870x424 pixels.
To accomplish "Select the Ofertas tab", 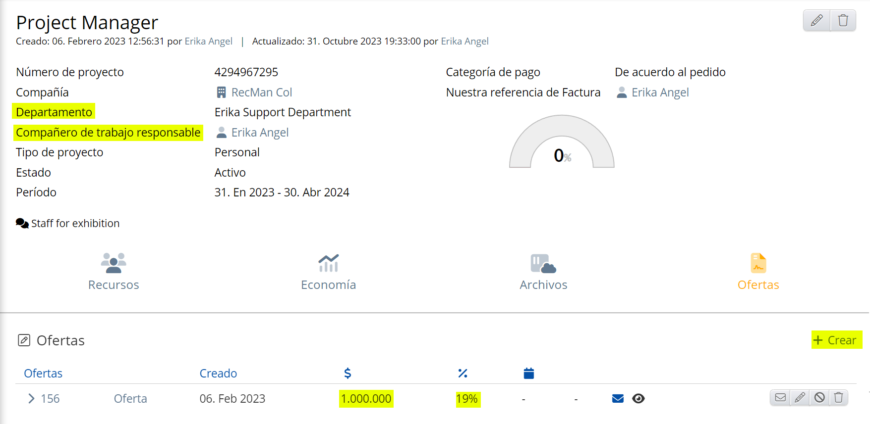I will pyautogui.click(x=758, y=272).
